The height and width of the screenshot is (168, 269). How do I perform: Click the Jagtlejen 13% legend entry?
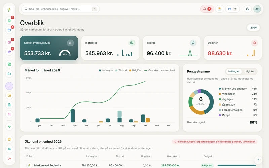238,99
